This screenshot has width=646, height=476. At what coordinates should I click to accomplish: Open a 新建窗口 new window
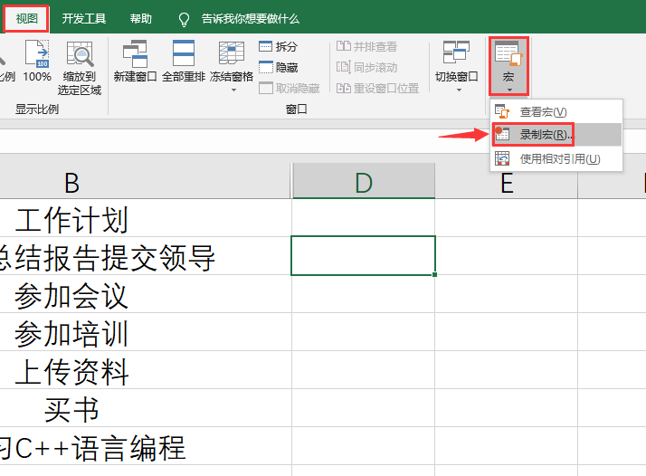tap(135, 53)
